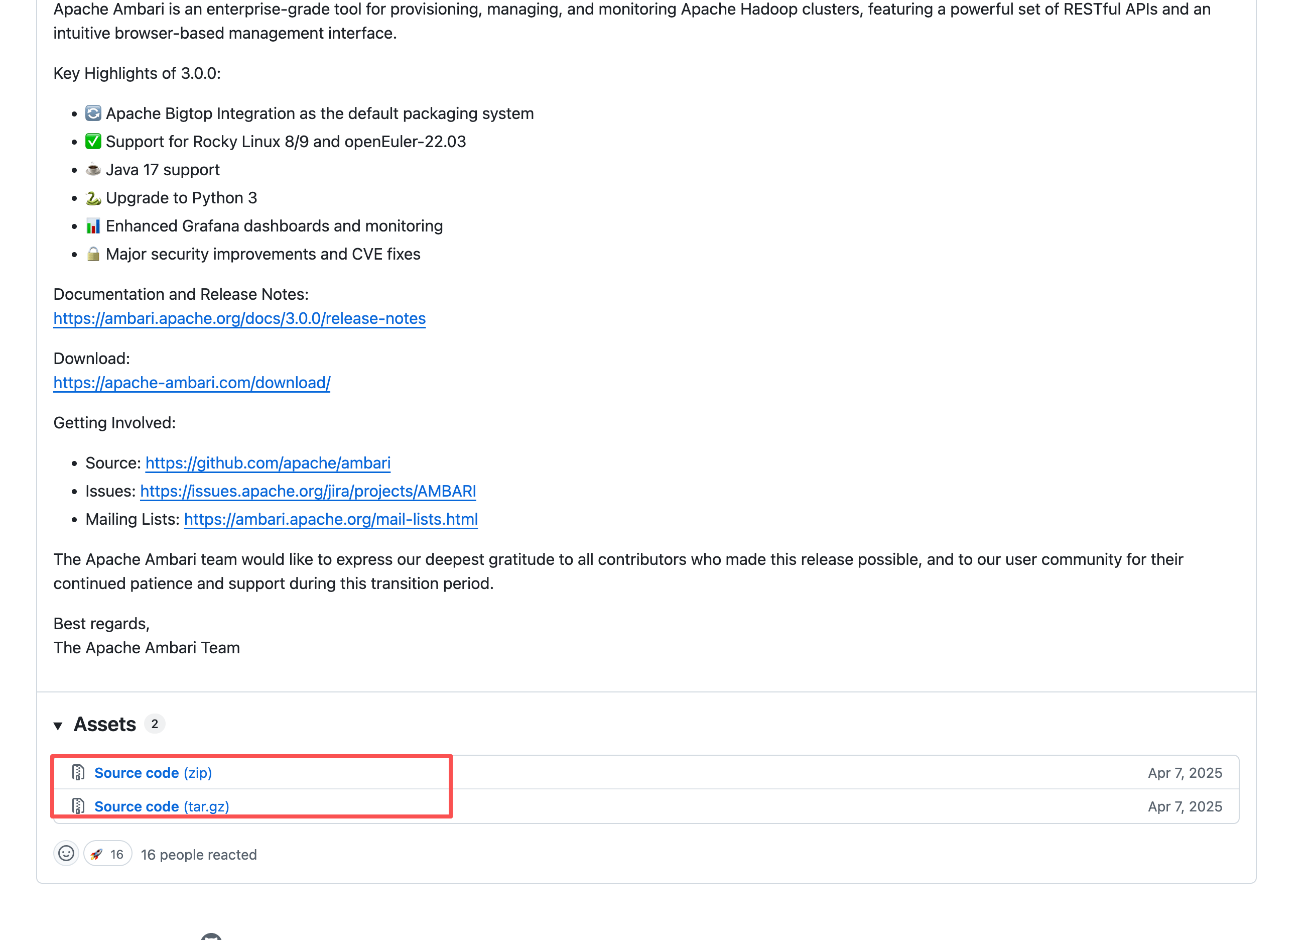Click the coffee cup emoji beside Java 17
This screenshot has width=1311, height=940.
pos(93,170)
